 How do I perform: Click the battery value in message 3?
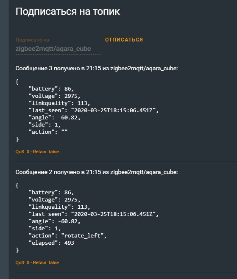[69, 88]
